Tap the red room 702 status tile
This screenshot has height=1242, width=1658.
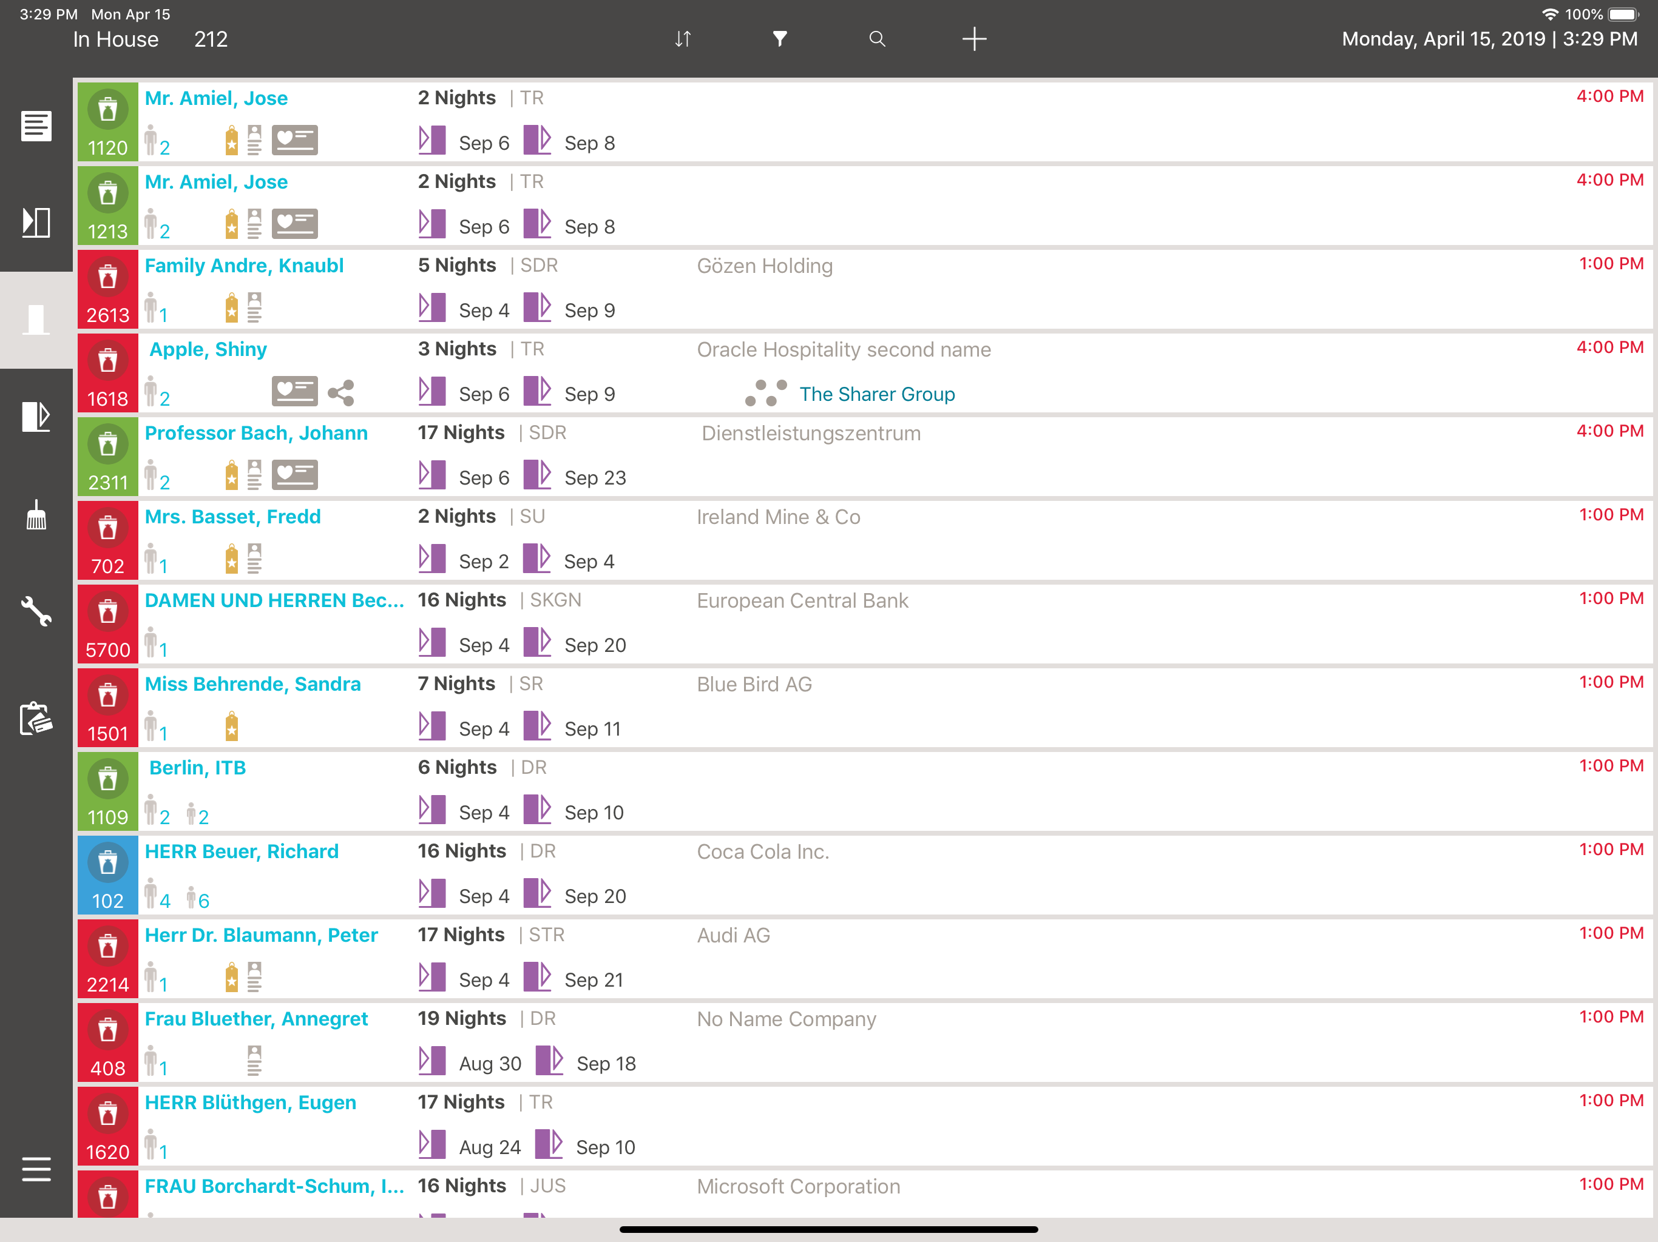(108, 541)
